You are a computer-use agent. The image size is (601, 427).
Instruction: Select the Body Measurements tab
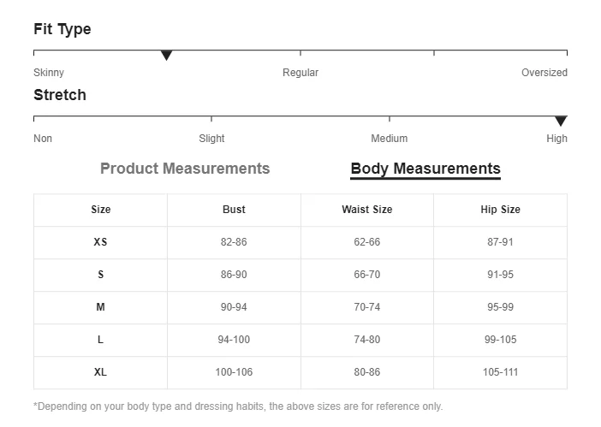point(425,169)
